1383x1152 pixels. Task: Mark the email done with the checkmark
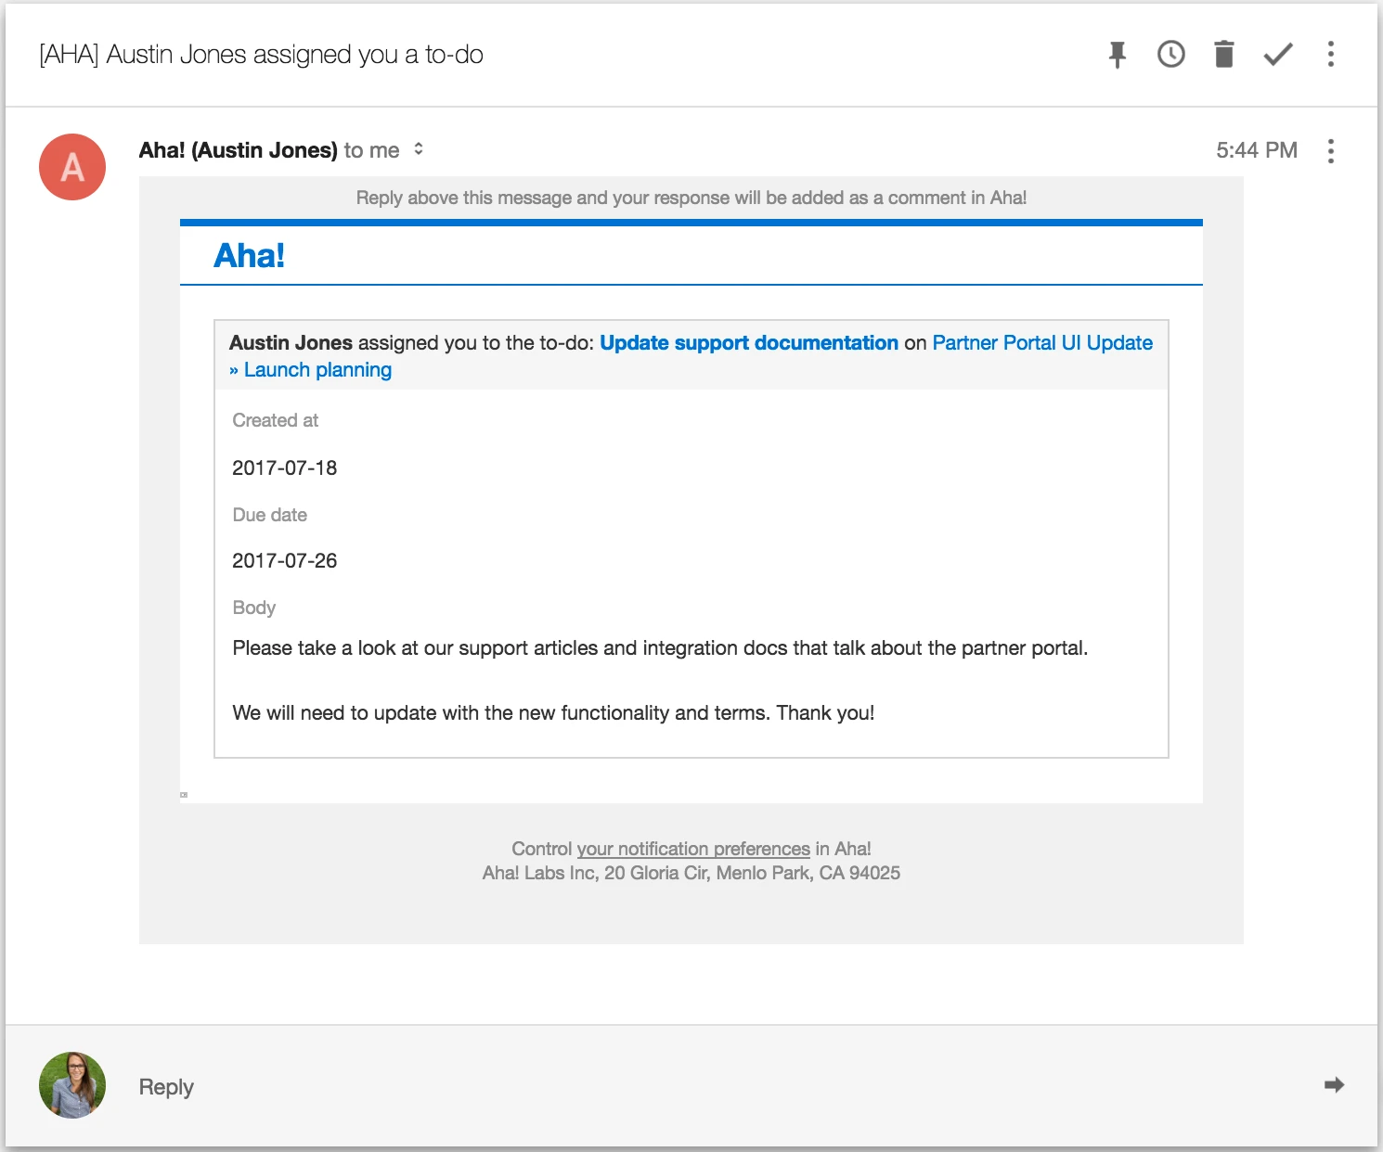1278,55
